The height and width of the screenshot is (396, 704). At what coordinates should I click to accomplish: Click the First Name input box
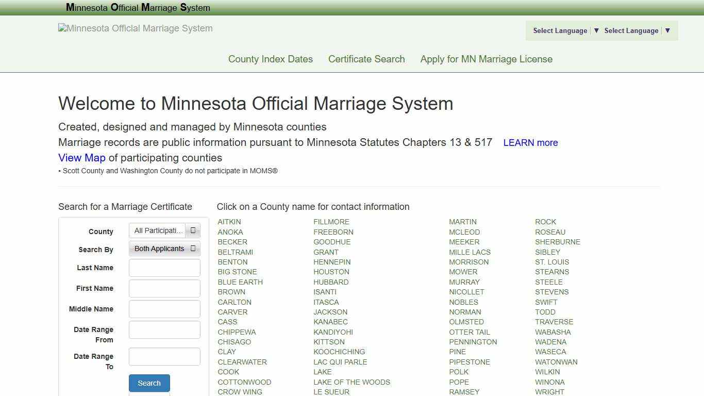[164, 288]
